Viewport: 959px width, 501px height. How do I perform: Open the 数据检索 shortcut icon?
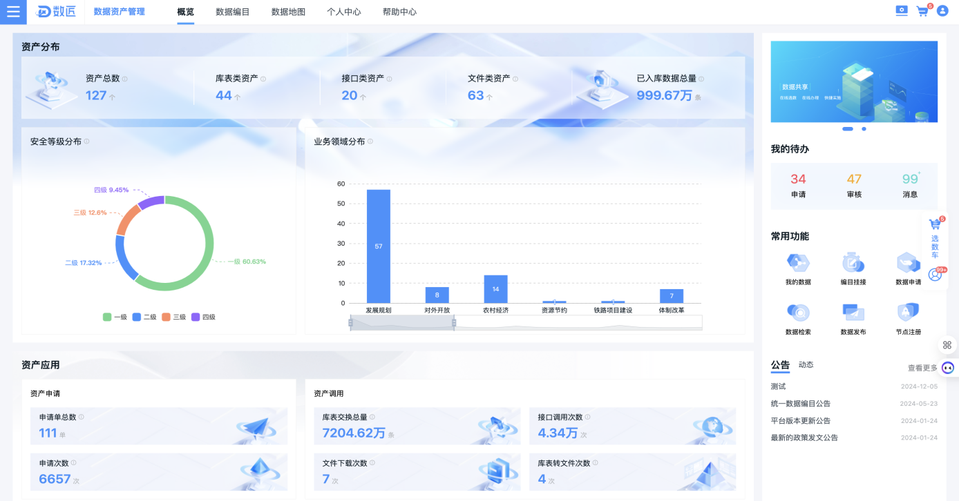[798, 313]
